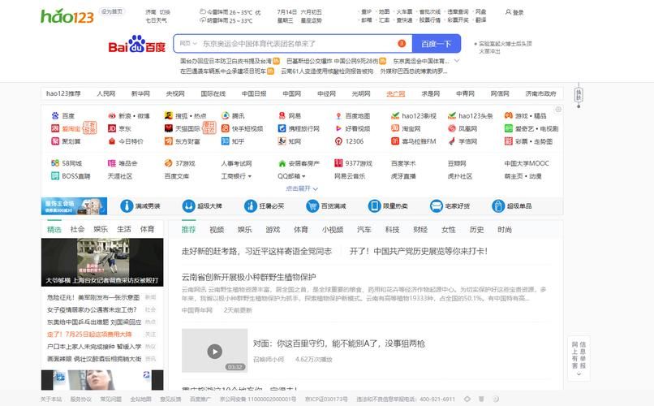Select 社会 news tab
Viewport: 654px width, 406px height.
(77, 229)
